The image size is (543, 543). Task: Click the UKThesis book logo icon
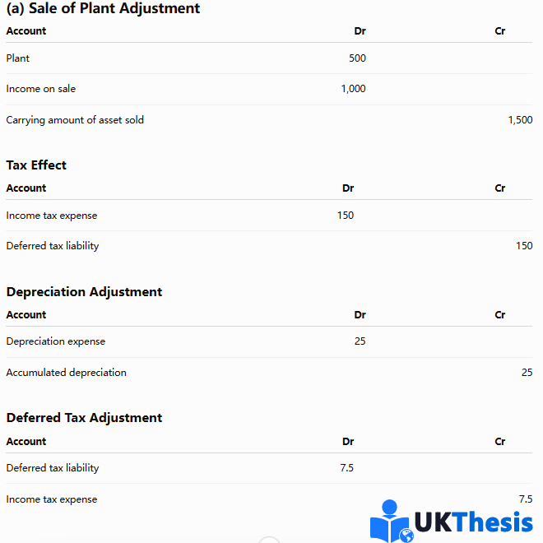392,521
